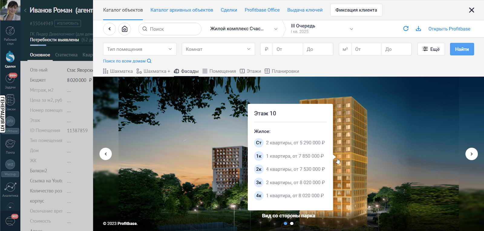This screenshot has width=484, height=231.
Task: Open the top Сделки tab
Action: [229, 10]
